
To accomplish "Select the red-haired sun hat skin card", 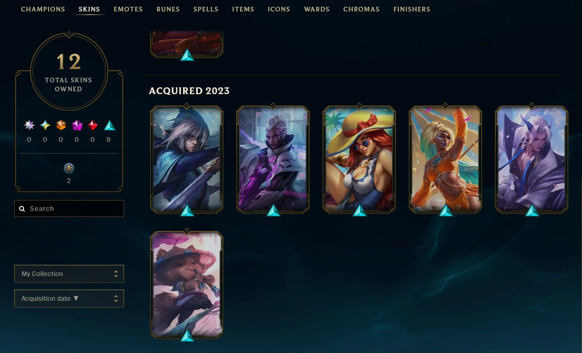I will click(359, 159).
